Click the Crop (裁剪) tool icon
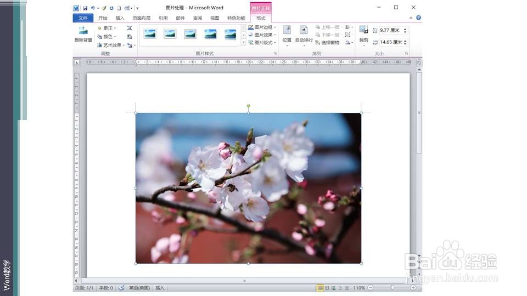The image size is (527, 296). click(x=363, y=30)
